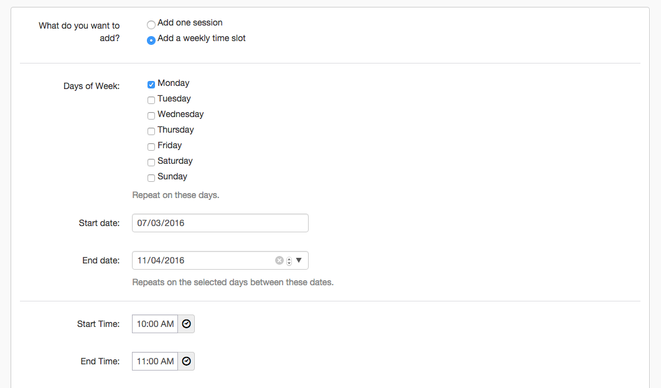Image resolution: width=661 pixels, height=388 pixels.
Task: Click the End date text field
Action: coord(202,260)
